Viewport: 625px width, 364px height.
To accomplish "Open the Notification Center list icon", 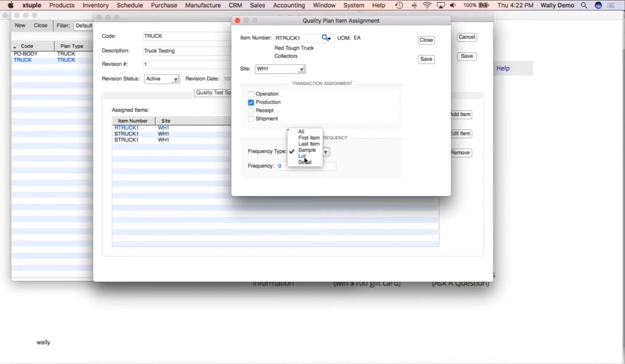I will coord(611,5).
